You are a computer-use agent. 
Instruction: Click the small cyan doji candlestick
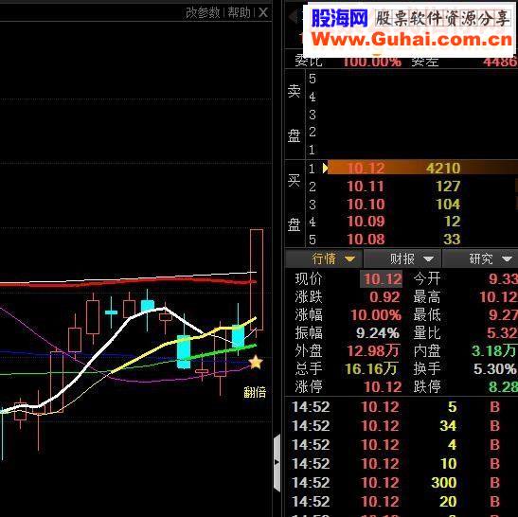pyautogui.click(x=112, y=312)
